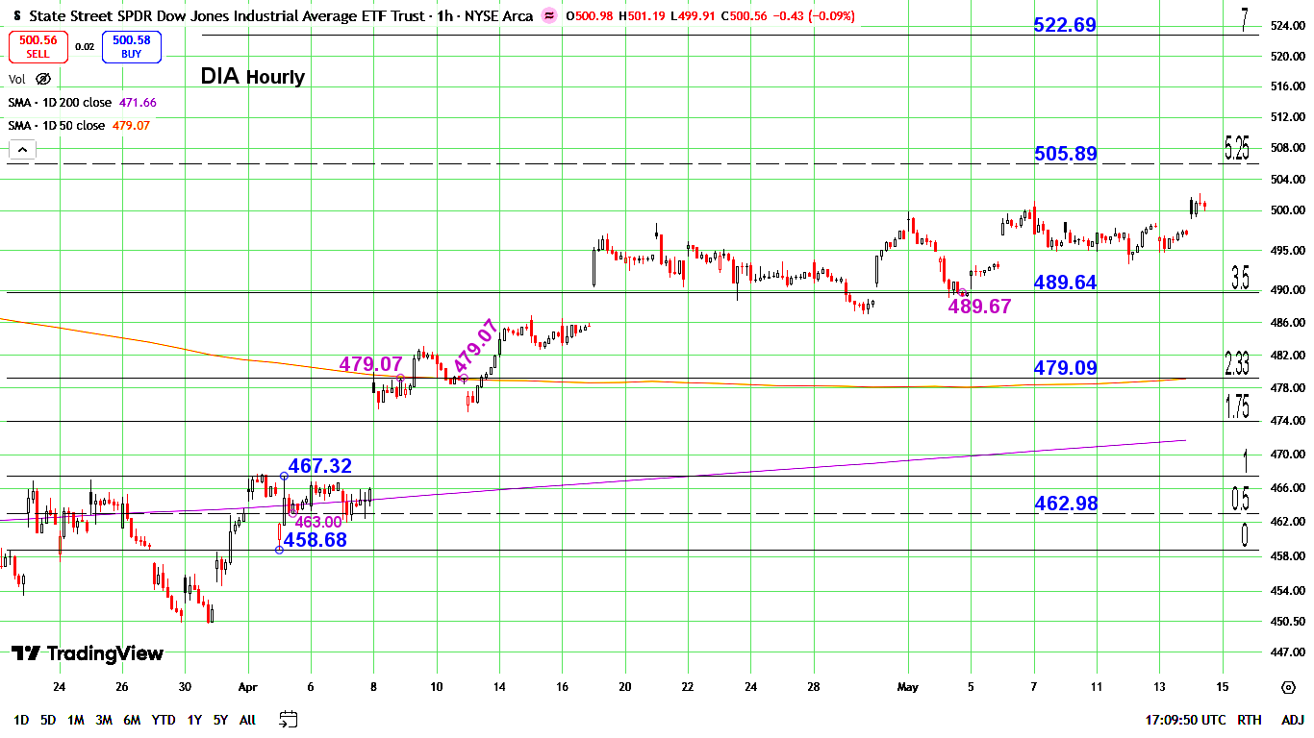Select the 3M range tab
This screenshot has height=738, width=1314.
point(104,720)
